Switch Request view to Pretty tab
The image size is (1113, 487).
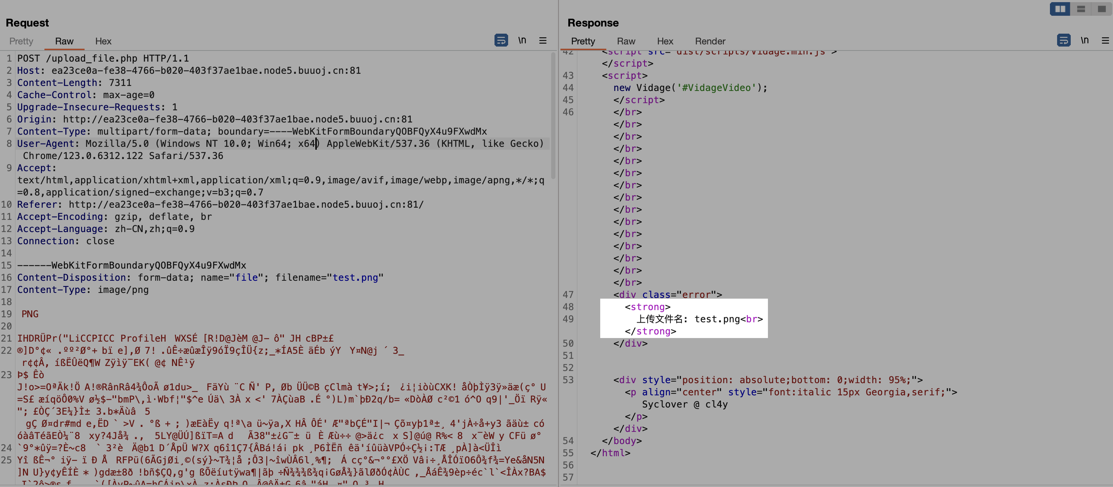click(x=21, y=42)
